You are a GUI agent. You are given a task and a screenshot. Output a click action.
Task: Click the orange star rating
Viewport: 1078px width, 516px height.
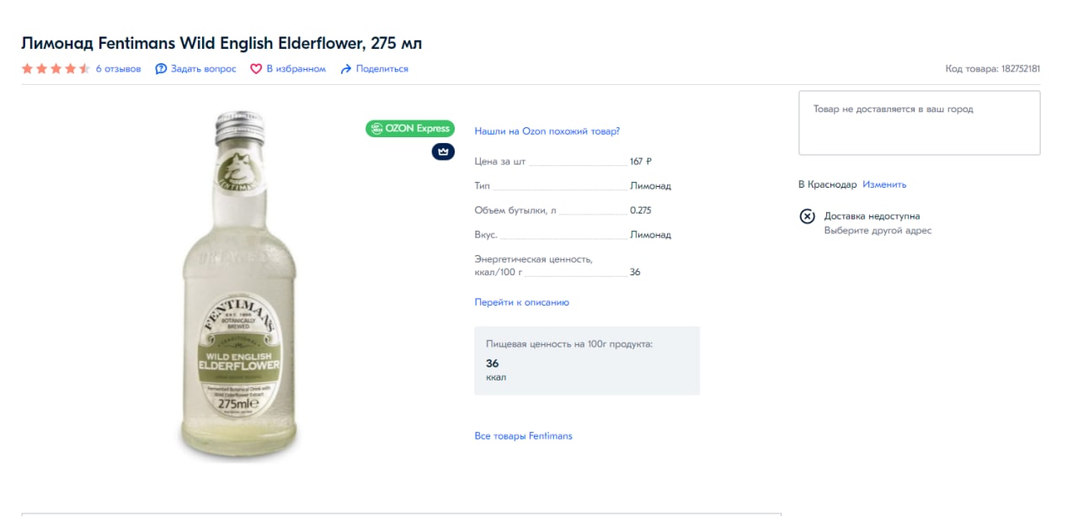[x=56, y=69]
